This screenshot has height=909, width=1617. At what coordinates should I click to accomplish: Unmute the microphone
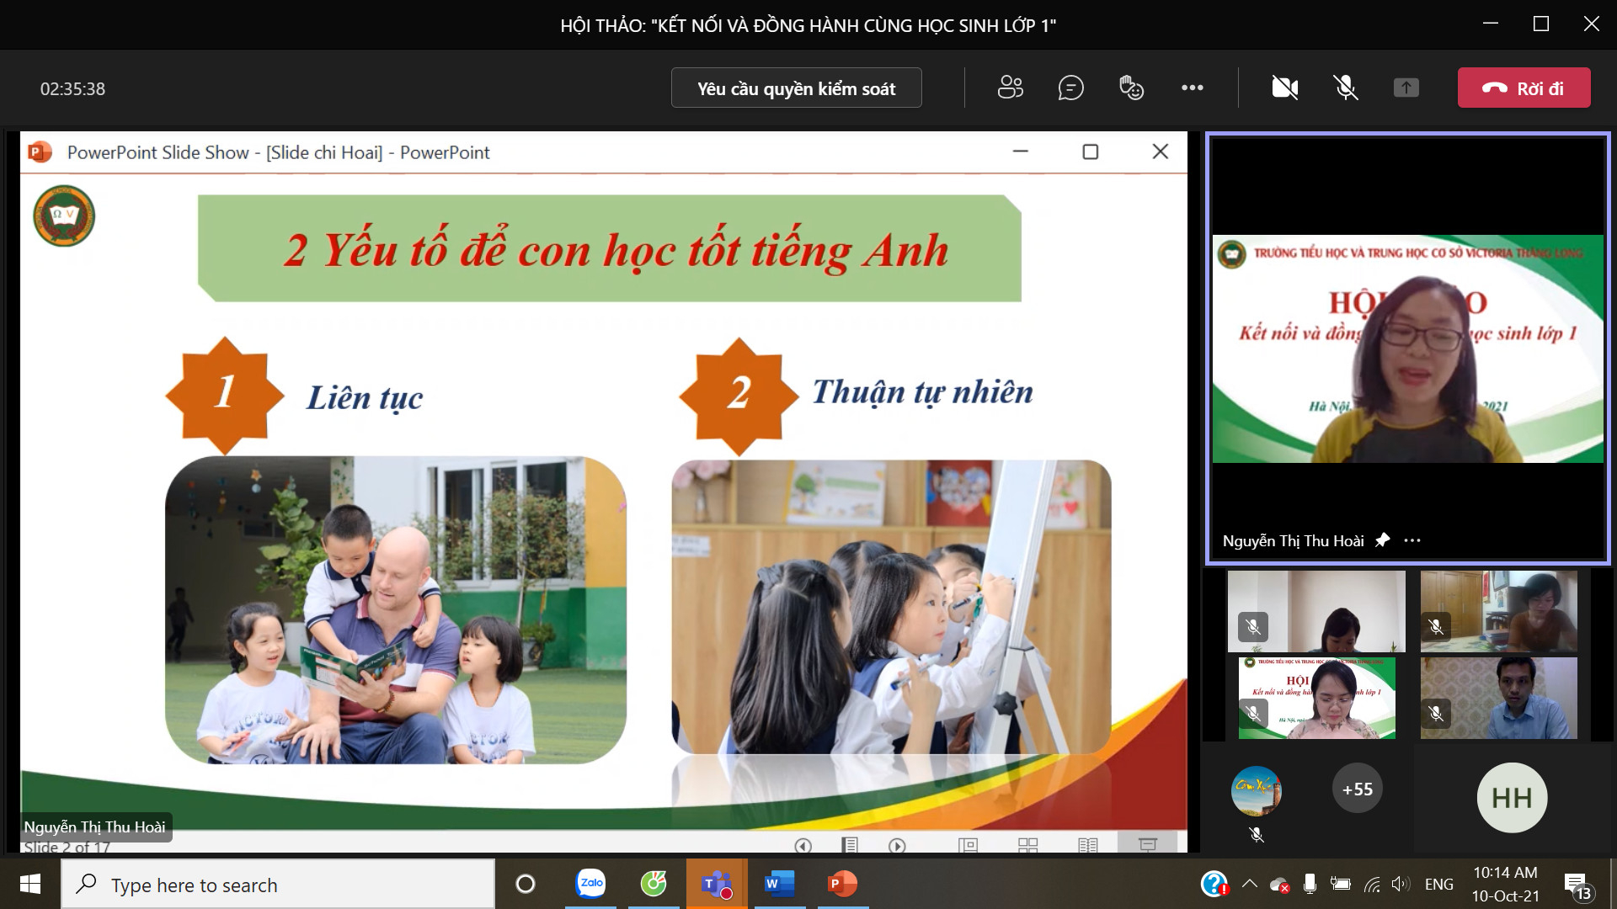[x=1345, y=88]
